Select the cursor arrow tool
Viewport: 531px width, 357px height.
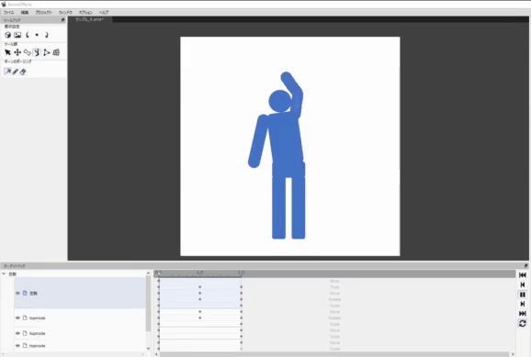7,52
